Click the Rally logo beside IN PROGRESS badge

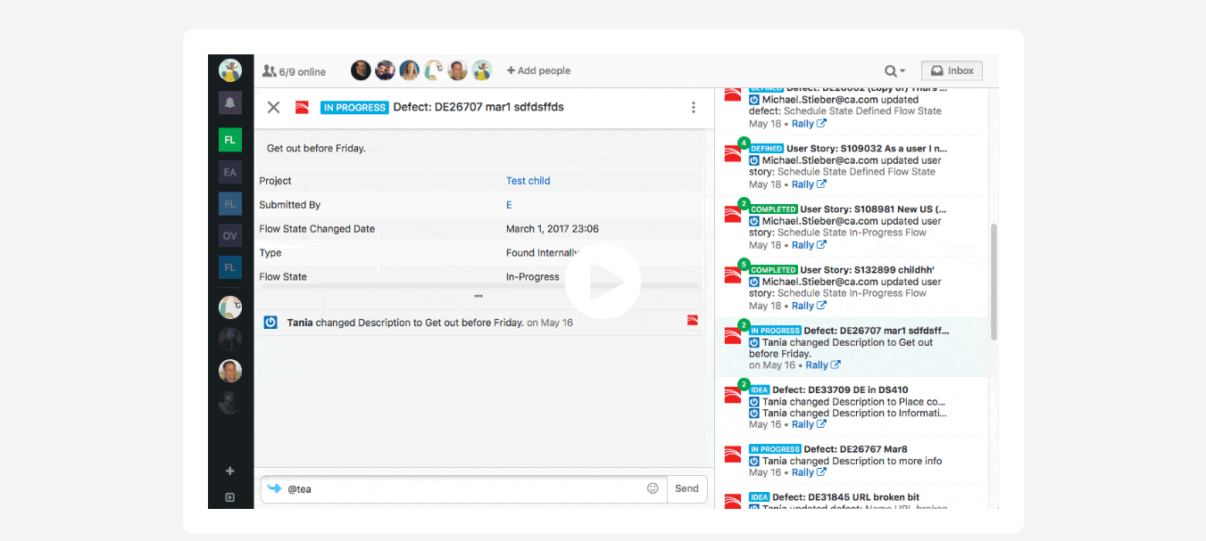(302, 107)
